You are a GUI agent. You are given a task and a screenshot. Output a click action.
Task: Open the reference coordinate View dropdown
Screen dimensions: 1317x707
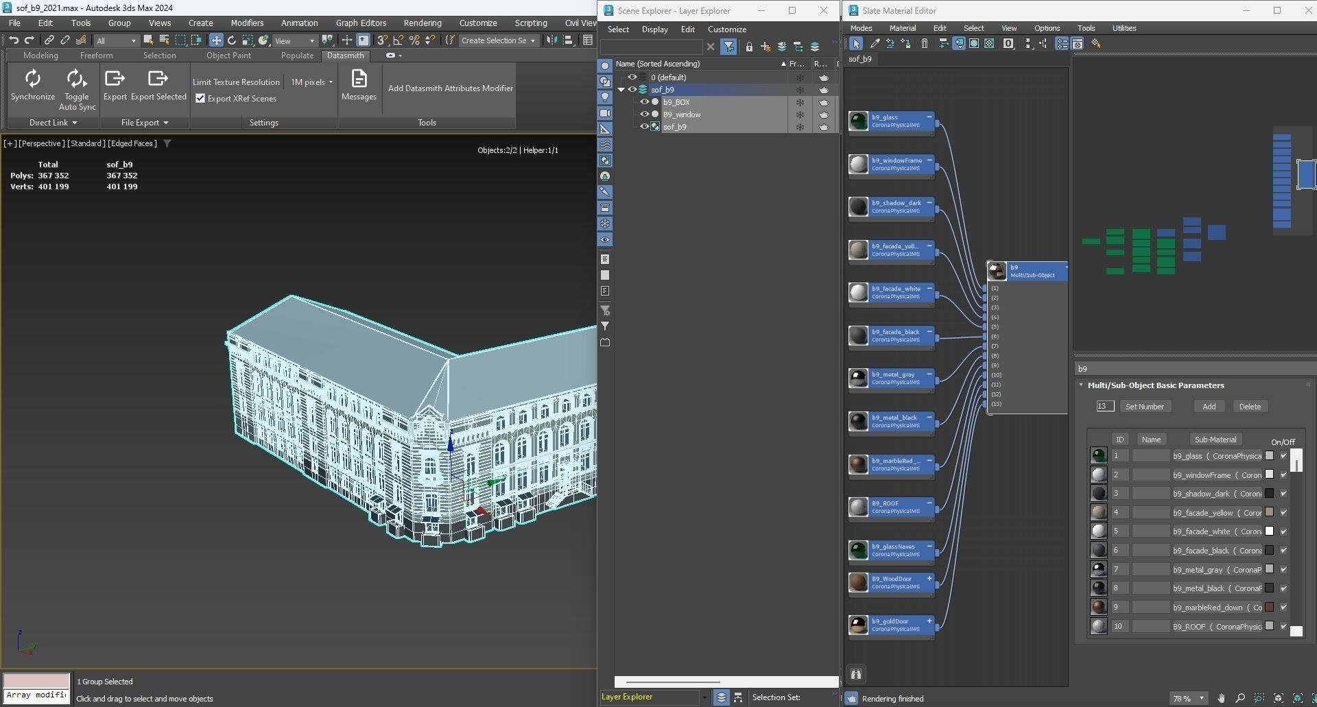[x=294, y=40]
